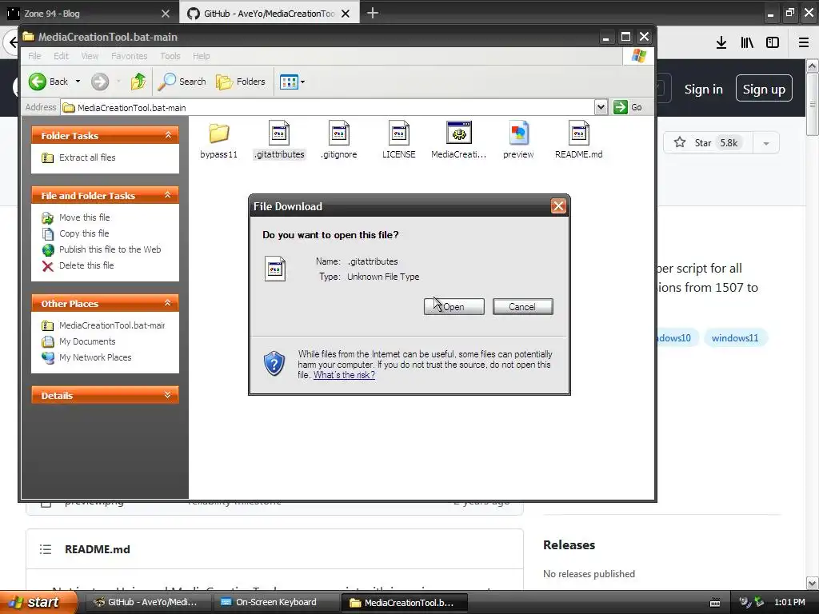Click the green Go button
Screen dimensions: 819x614
(628, 107)
